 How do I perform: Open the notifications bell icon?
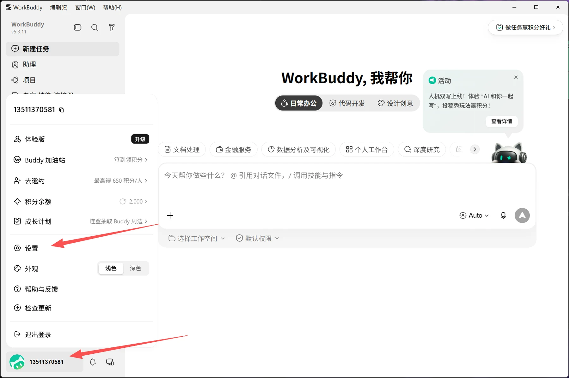pos(93,362)
